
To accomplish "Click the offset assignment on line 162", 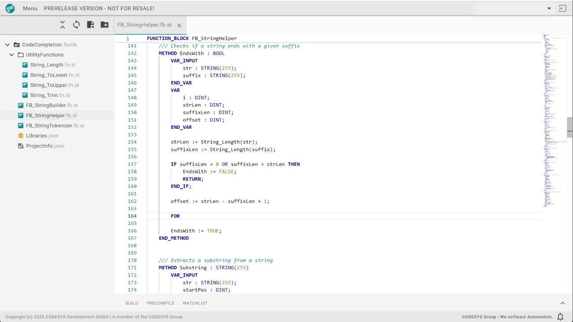I will (220, 201).
